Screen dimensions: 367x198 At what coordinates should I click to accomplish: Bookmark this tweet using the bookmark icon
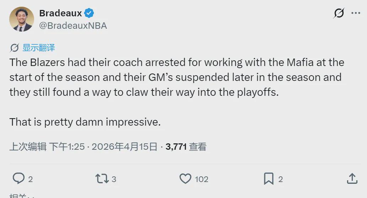269,178
